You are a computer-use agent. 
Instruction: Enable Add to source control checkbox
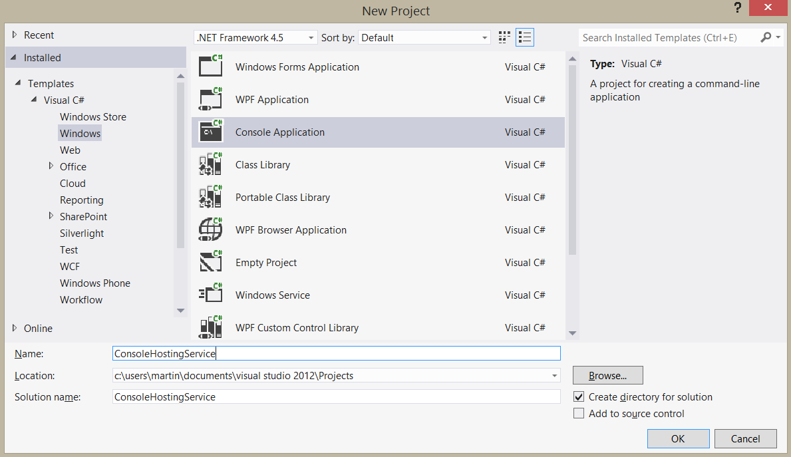point(579,414)
